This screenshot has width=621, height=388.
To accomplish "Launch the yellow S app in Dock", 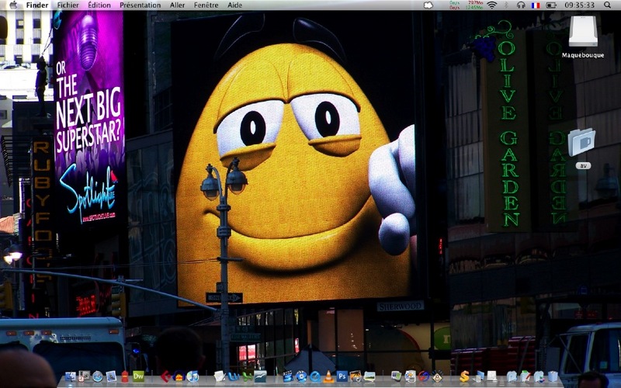I will click(x=464, y=376).
